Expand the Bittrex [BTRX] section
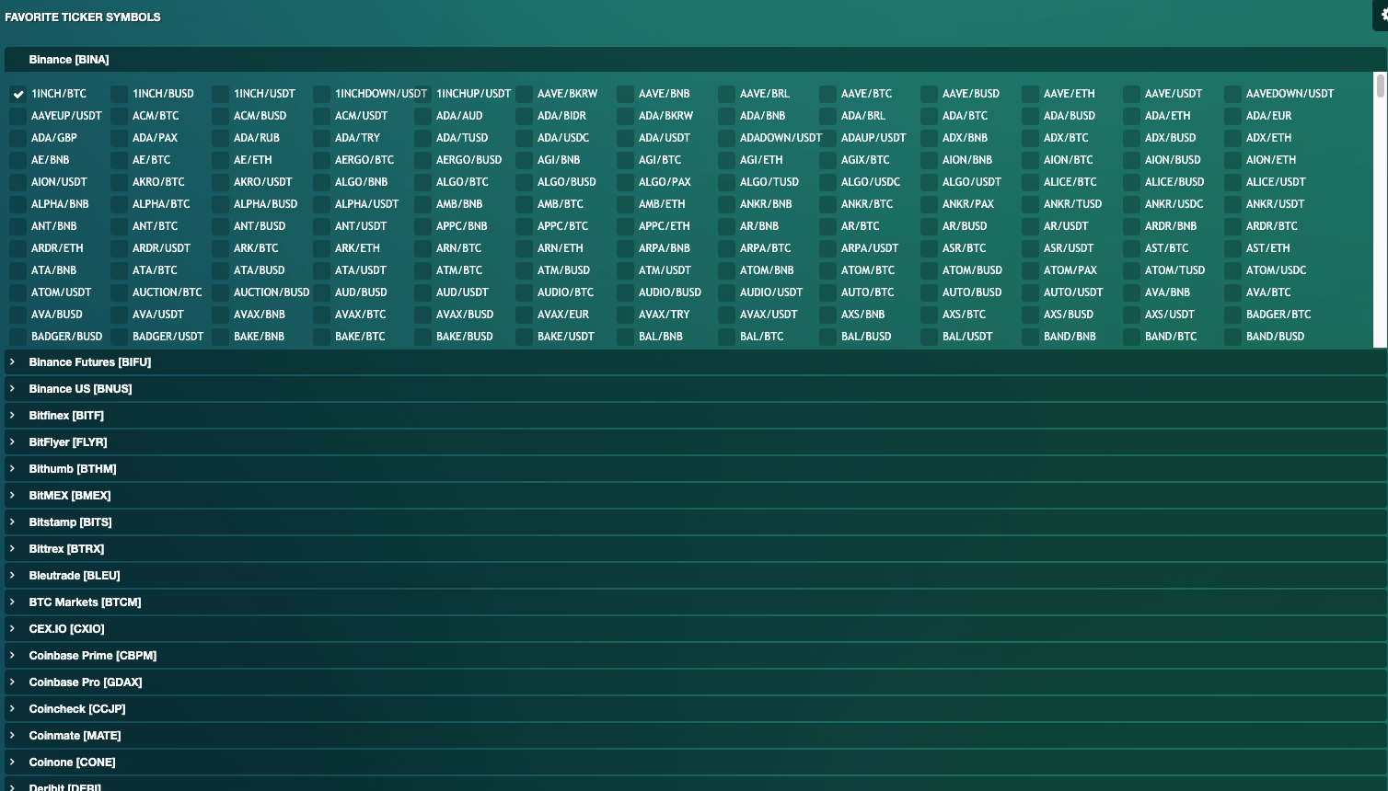Viewport: 1388px width, 791px height. tap(695, 549)
